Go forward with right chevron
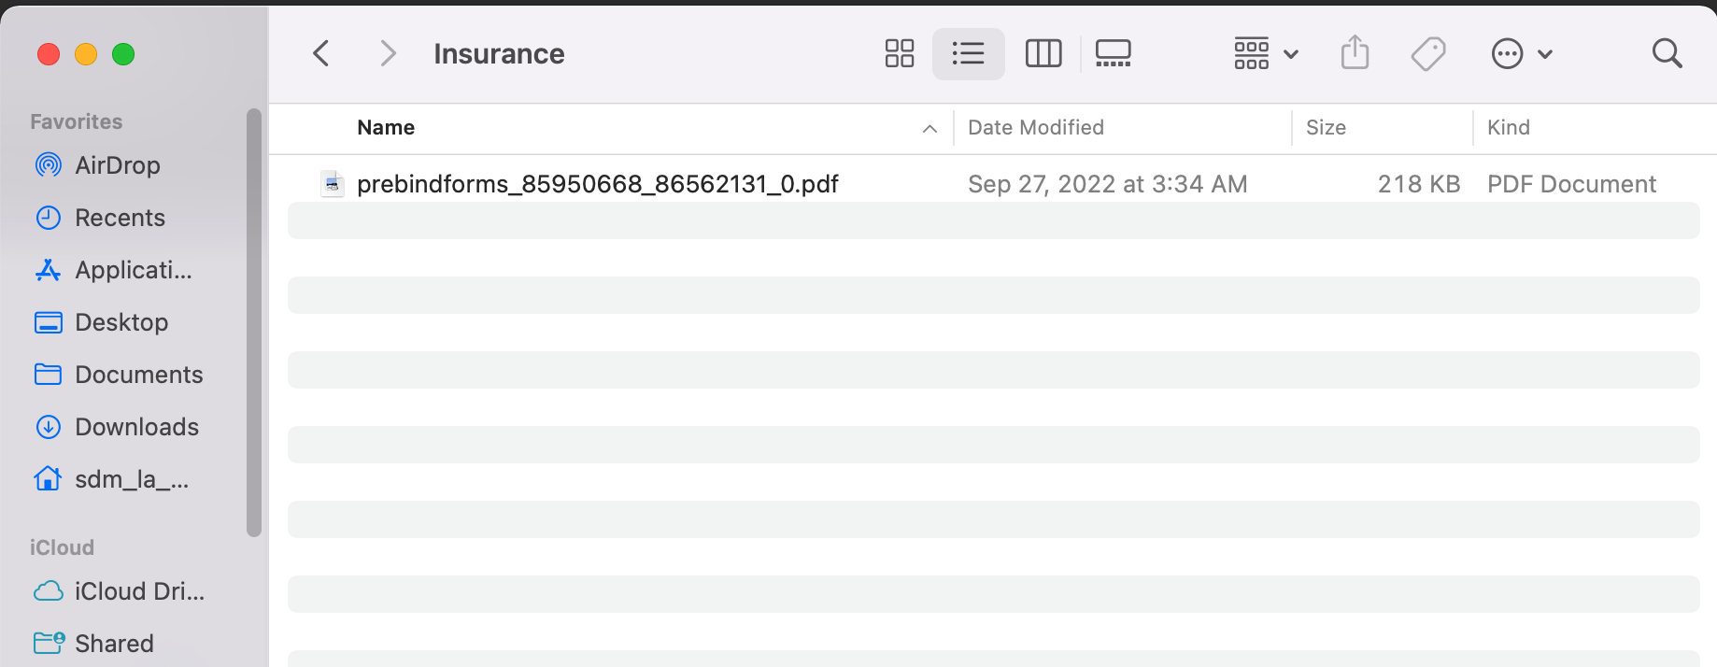This screenshot has height=667, width=1717. [388, 53]
